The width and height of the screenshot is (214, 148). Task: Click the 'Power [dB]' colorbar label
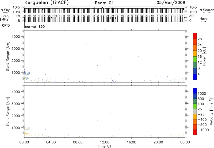coord(204,56)
